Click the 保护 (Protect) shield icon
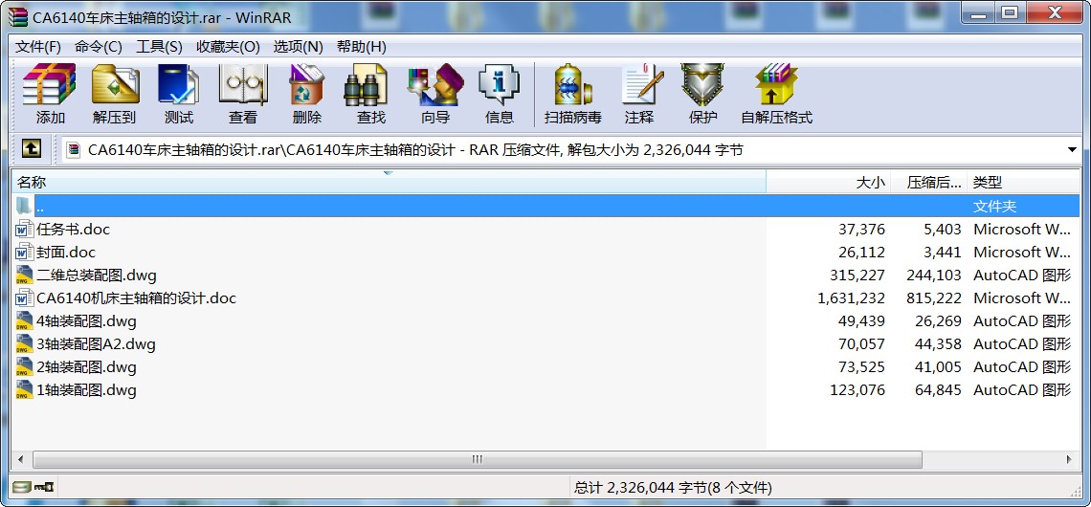Image resolution: width=1091 pixels, height=507 pixels. coord(702,84)
